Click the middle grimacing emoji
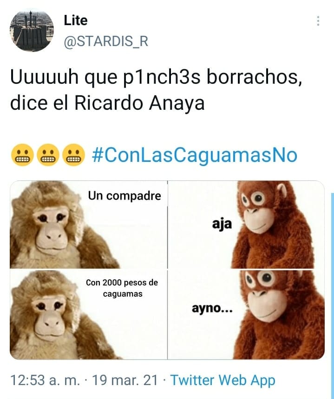This screenshot has height=399, width=334. coord(48,155)
